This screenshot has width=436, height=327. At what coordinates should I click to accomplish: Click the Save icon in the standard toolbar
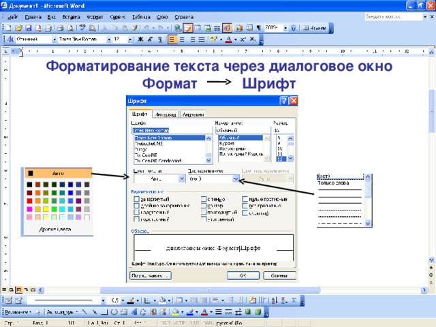coord(29,28)
